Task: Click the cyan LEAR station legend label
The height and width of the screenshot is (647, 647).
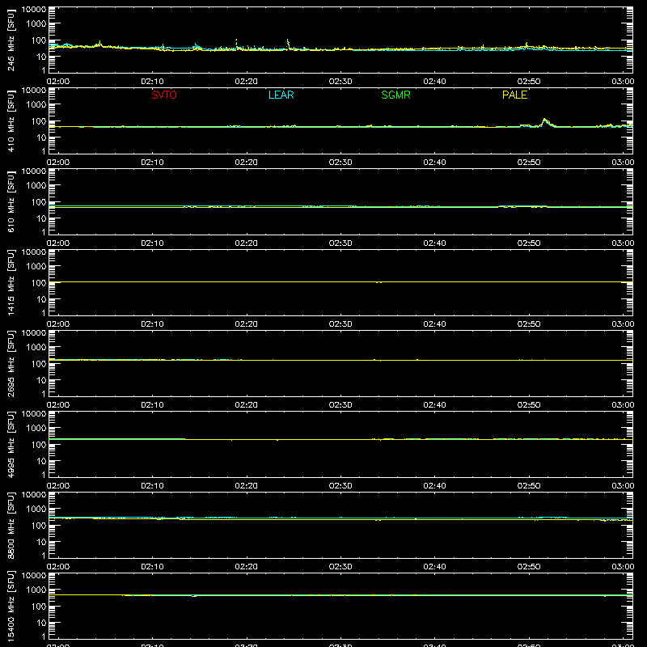Action: (281, 95)
